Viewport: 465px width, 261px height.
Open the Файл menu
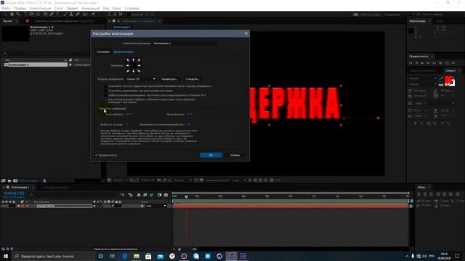pyautogui.click(x=7, y=8)
